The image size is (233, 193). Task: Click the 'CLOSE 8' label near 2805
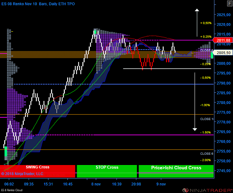tap(207, 50)
